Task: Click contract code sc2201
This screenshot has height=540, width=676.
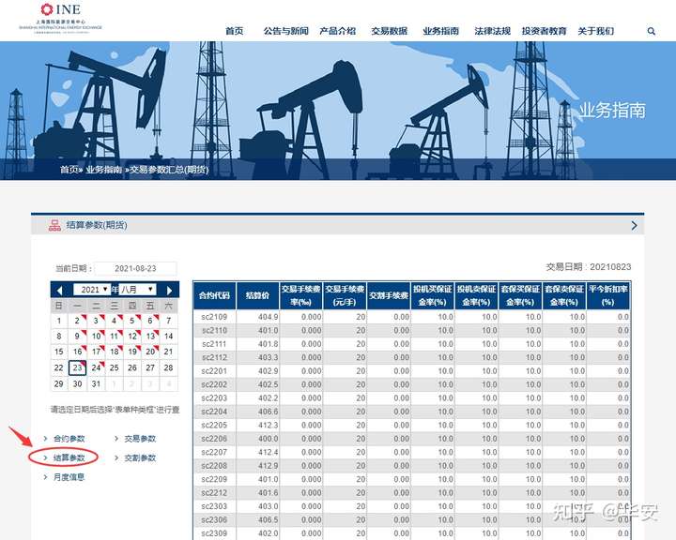Action: 214,371
